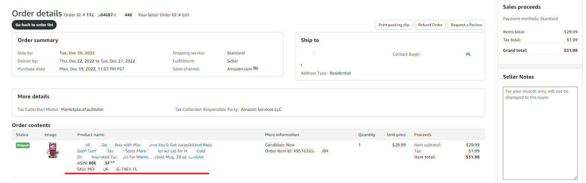Click the Proceeds column header
Viewport: 586px width, 183px height.
[x=422, y=135]
